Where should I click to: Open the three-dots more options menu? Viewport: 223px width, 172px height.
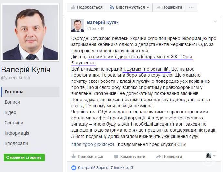[191, 7]
